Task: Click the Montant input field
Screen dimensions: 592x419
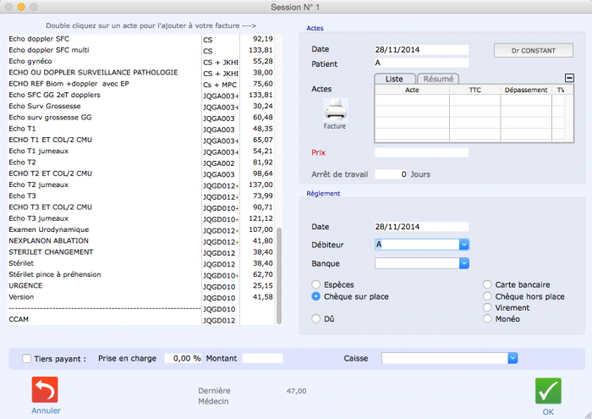Action: tap(262, 358)
